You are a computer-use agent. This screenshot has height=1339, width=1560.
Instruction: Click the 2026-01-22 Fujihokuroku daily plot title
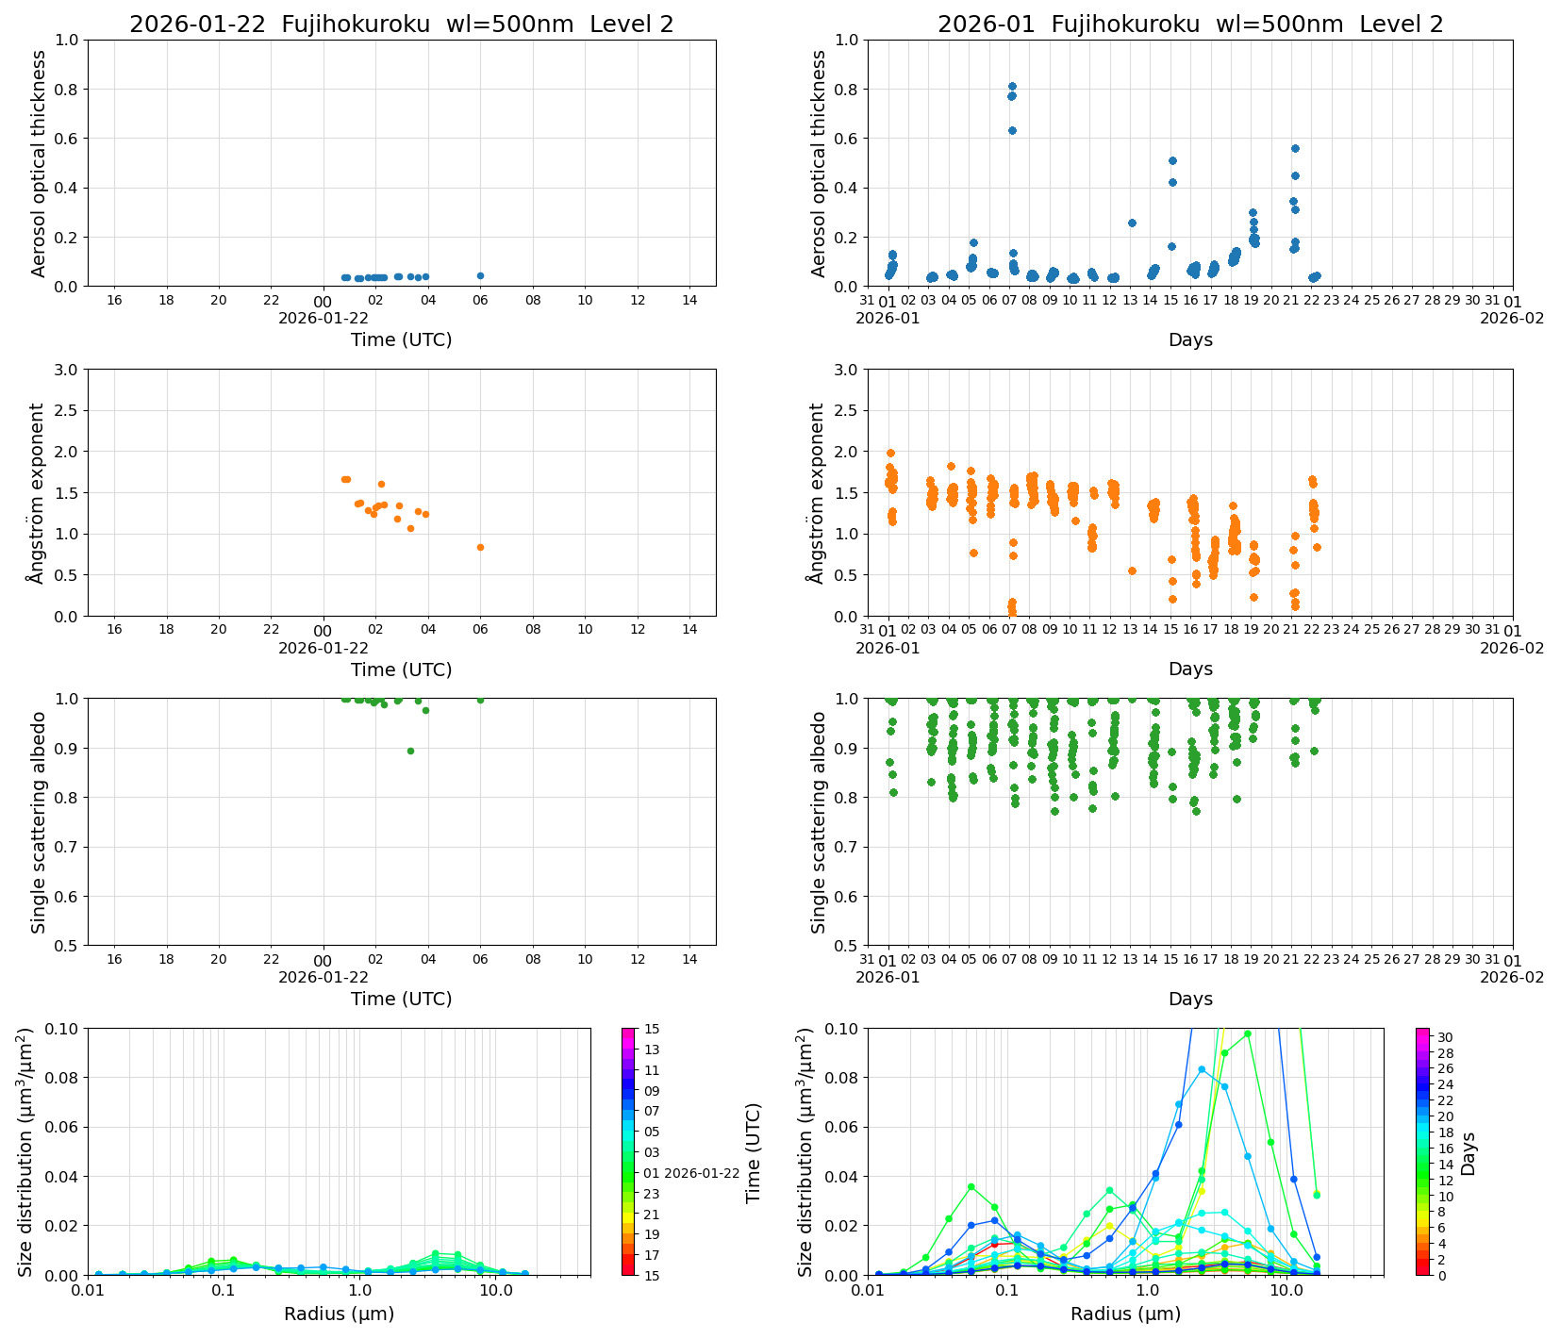401,25
